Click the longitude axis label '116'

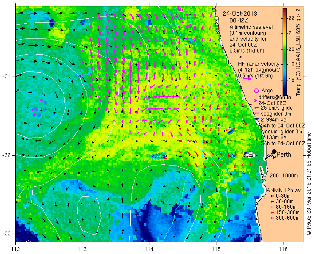point(283,249)
